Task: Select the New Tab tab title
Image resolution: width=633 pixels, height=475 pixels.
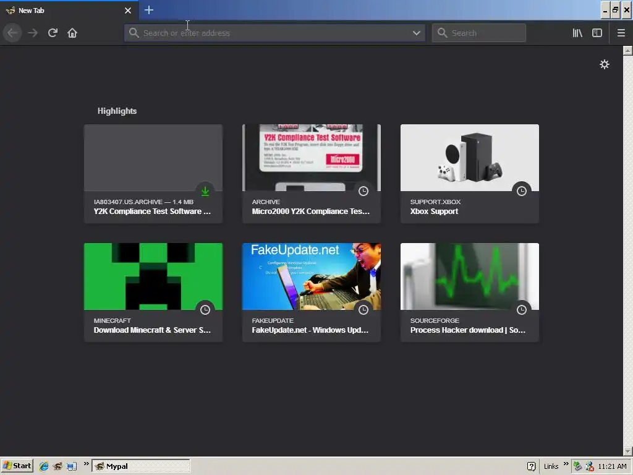Action: [x=31, y=11]
